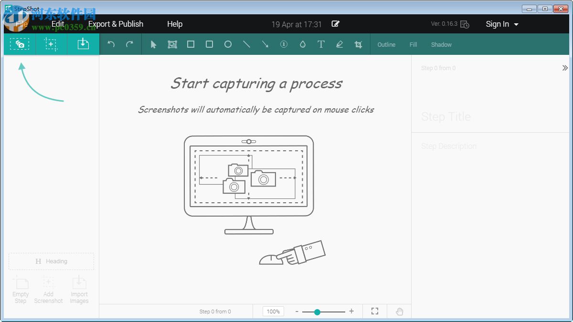Add an Empty Step

point(21,290)
